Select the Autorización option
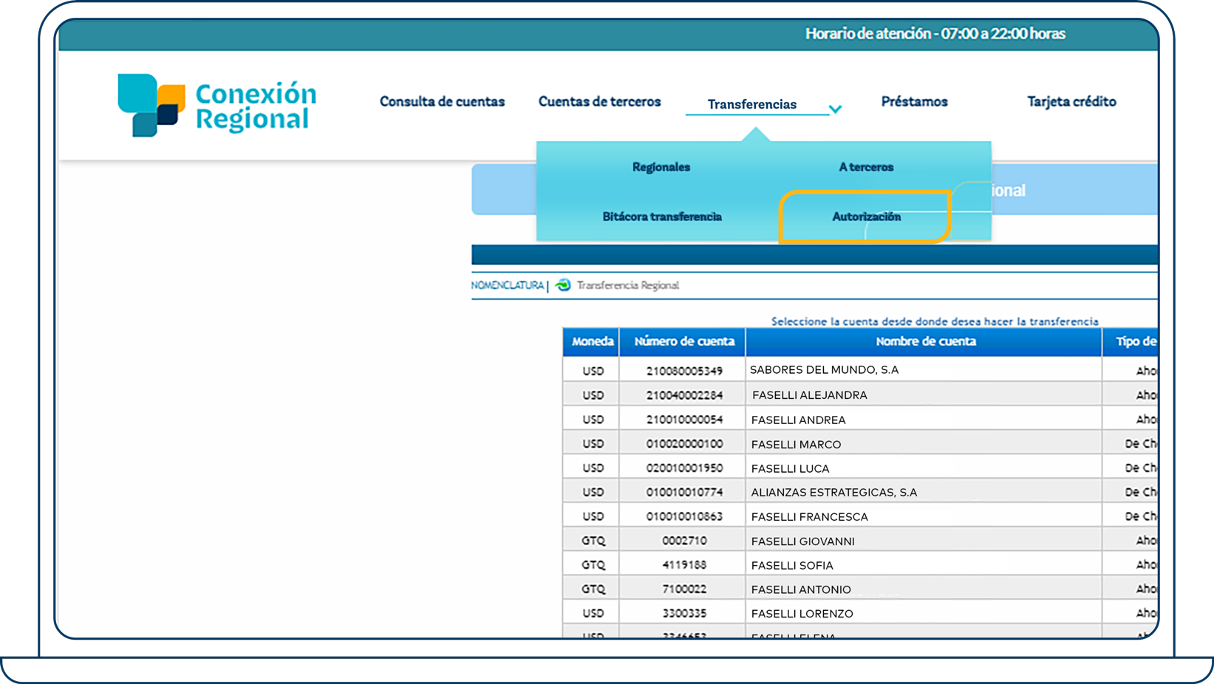 coord(865,216)
